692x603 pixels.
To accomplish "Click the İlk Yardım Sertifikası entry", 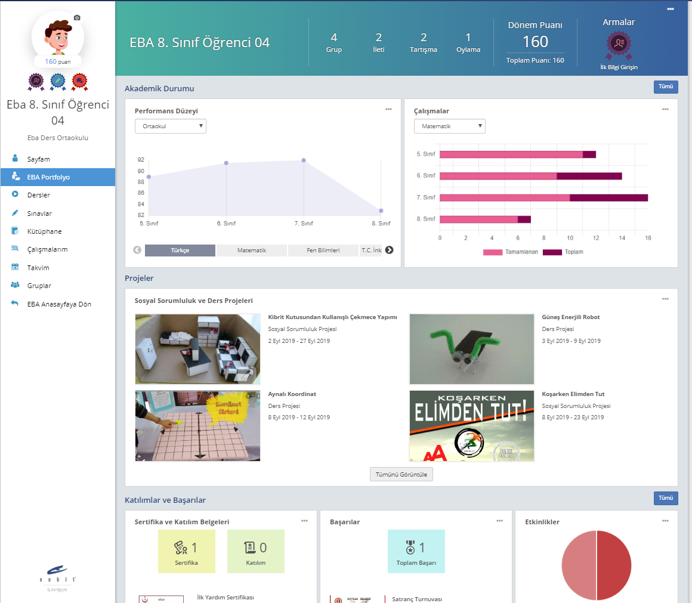I will coord(225,597).
